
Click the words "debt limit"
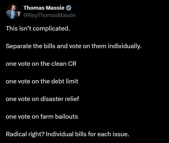tap(65, 81)
